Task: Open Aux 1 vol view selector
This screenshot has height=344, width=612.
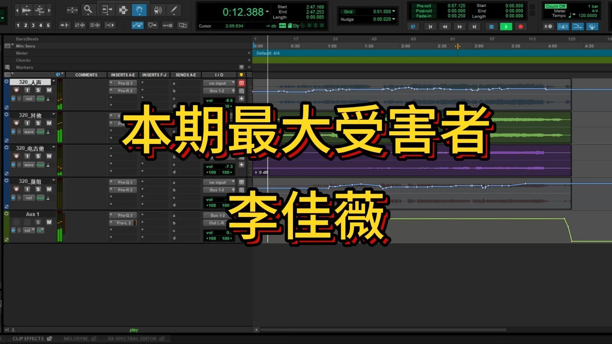Action: pyautogui.click(x=29, y=230)
